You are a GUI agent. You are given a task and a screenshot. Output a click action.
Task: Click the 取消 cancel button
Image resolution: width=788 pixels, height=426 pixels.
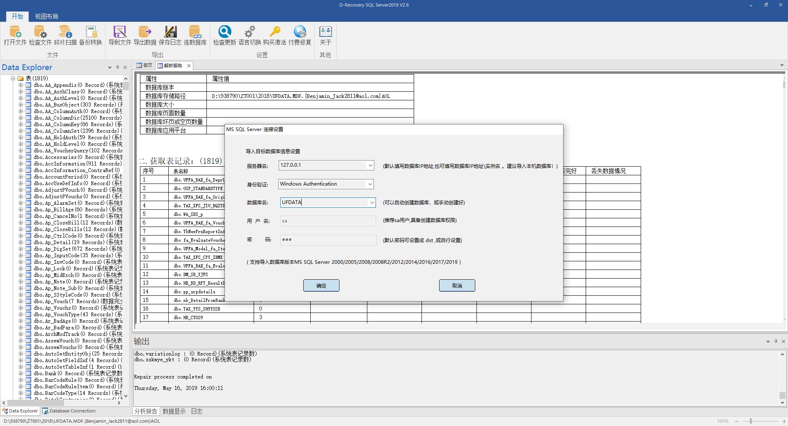[457, 286]
